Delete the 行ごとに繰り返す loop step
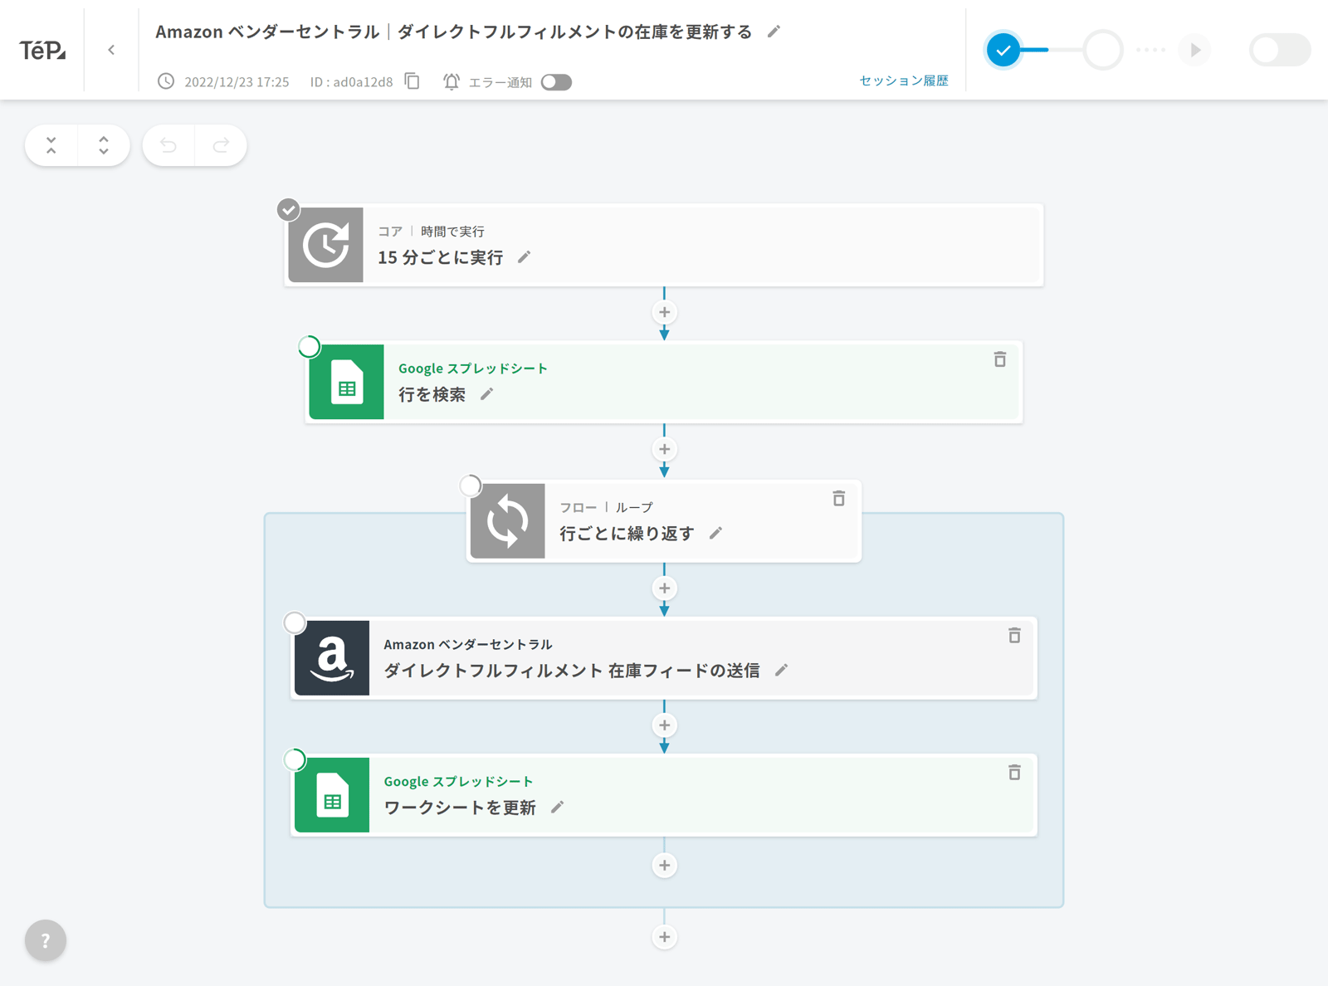 coord(839,498)
